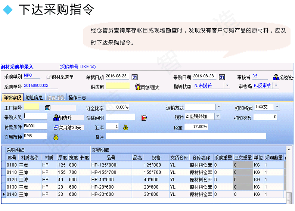
Task: Click the payment terms icon beside 次月结30天
Action: coord(56,128)
